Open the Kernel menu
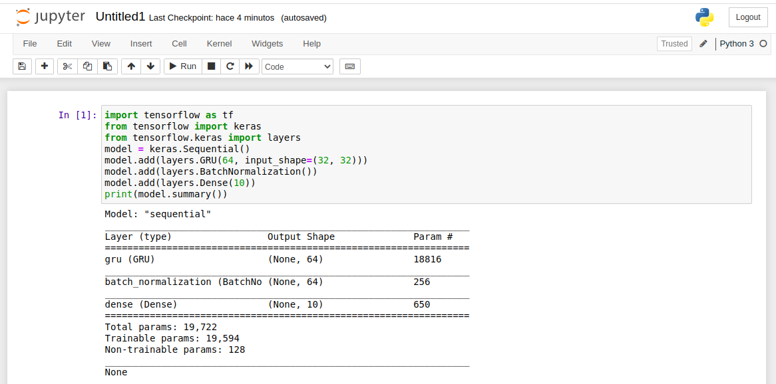The image size is (776, 384). pyautogui.click(x=220, y=44)
